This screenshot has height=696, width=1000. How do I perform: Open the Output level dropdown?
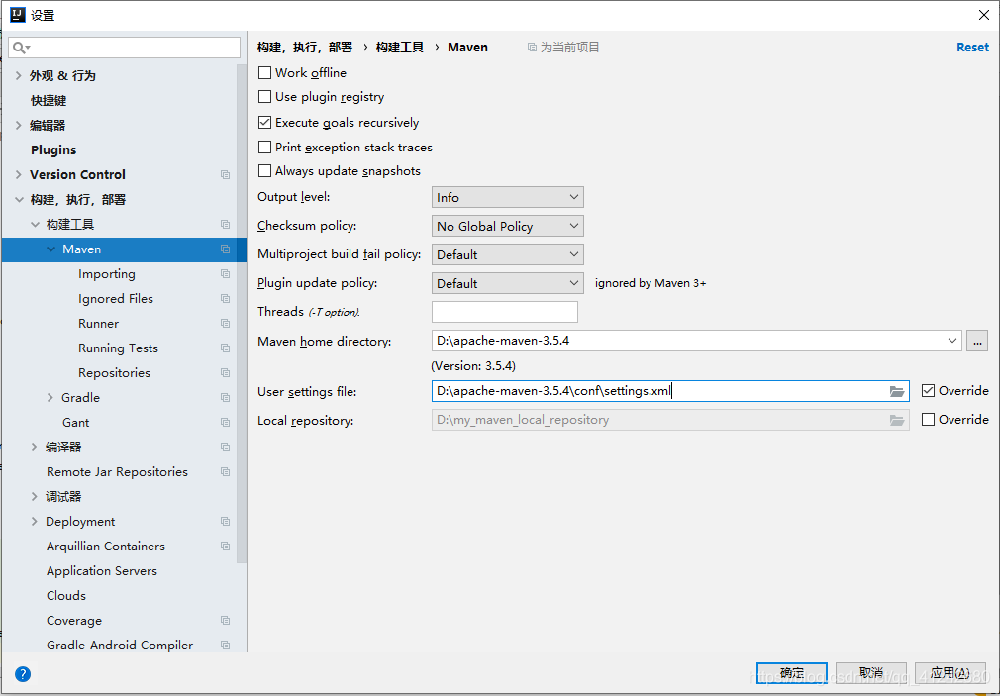(508, 197)
